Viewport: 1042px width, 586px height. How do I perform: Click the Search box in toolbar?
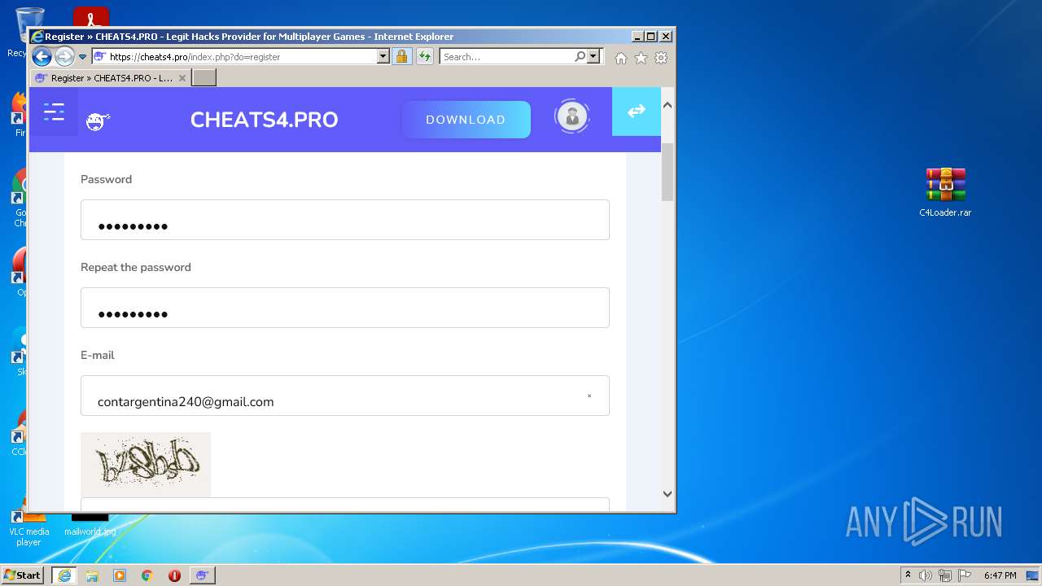[x=506, y=56]
